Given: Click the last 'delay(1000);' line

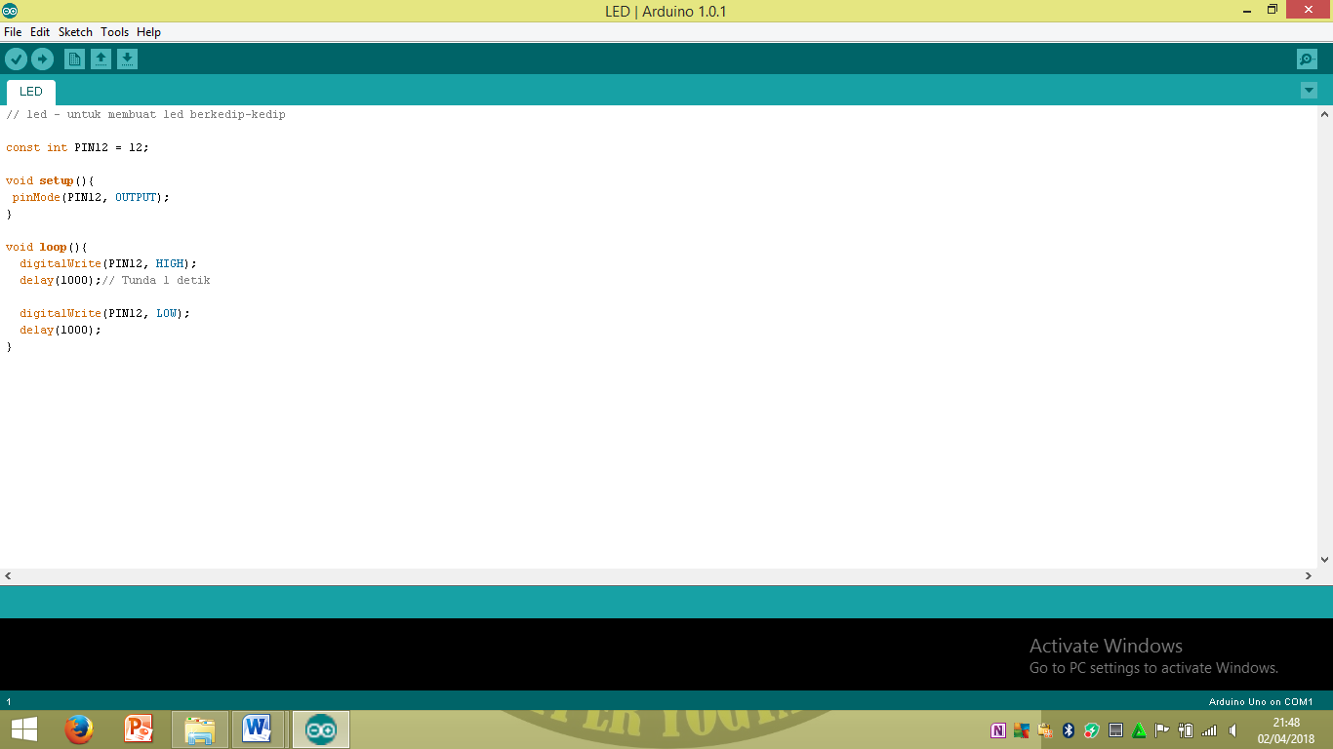Looking at the screenshot, I should tap(61, 330).
